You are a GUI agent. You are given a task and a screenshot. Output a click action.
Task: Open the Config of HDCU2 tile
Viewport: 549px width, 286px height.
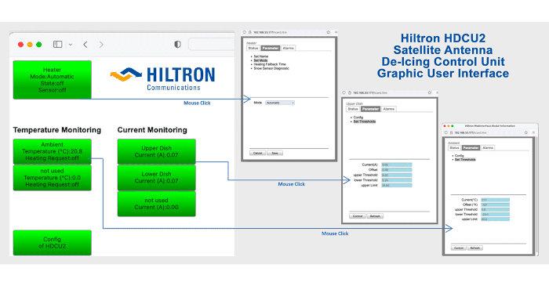pyautogui.click(x=53, y=243)
